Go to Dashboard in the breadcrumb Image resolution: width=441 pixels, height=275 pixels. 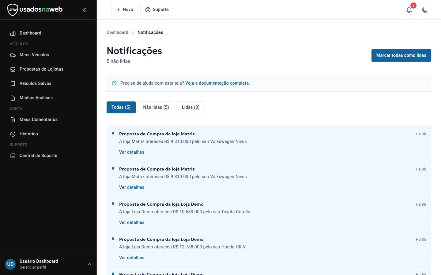pyautogui.click(x=117, y=32)
